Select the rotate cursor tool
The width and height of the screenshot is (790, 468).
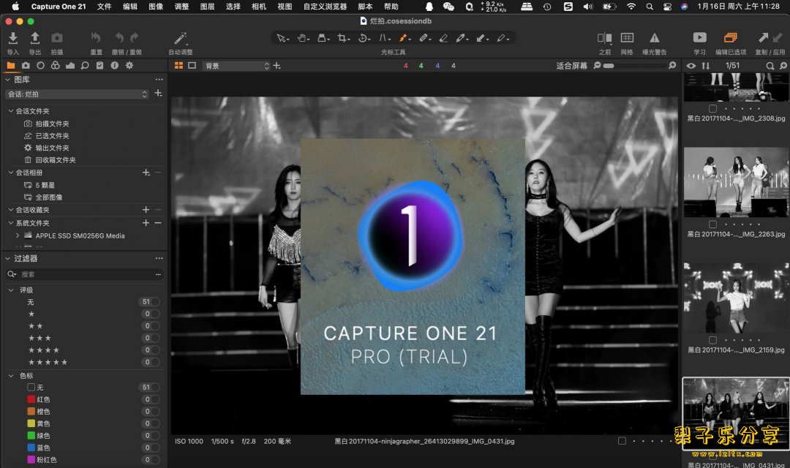[x=364, y=38]
